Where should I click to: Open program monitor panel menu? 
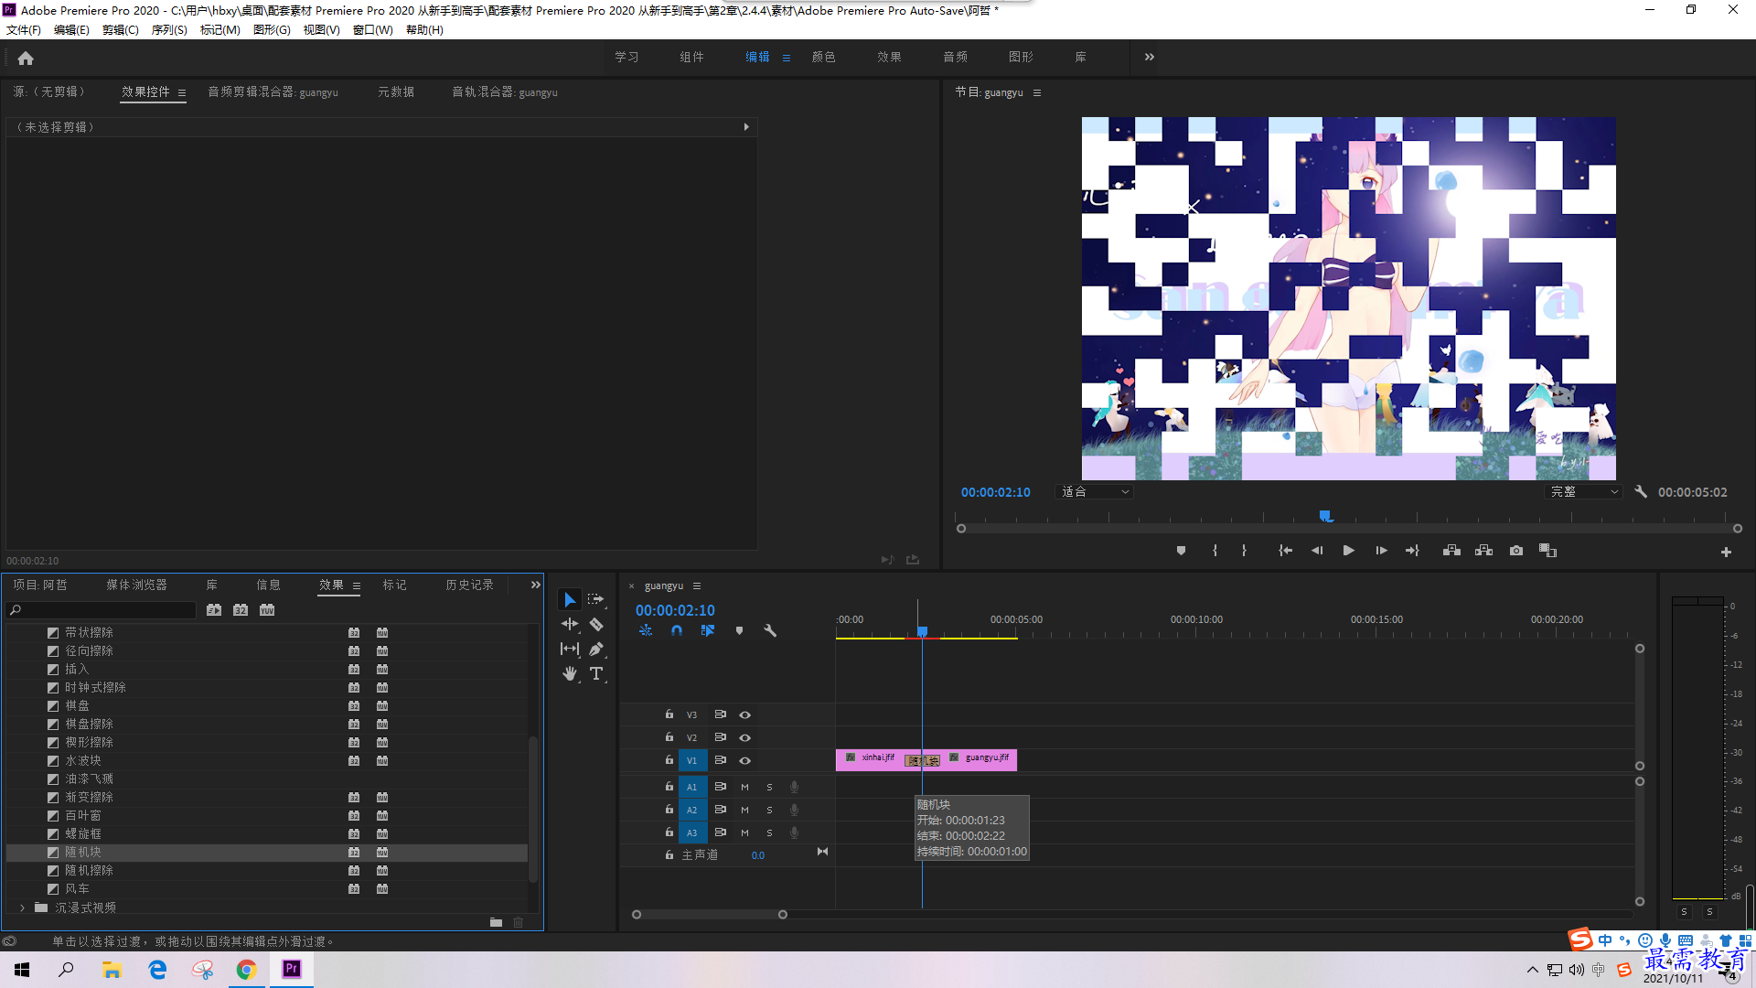1037,92
